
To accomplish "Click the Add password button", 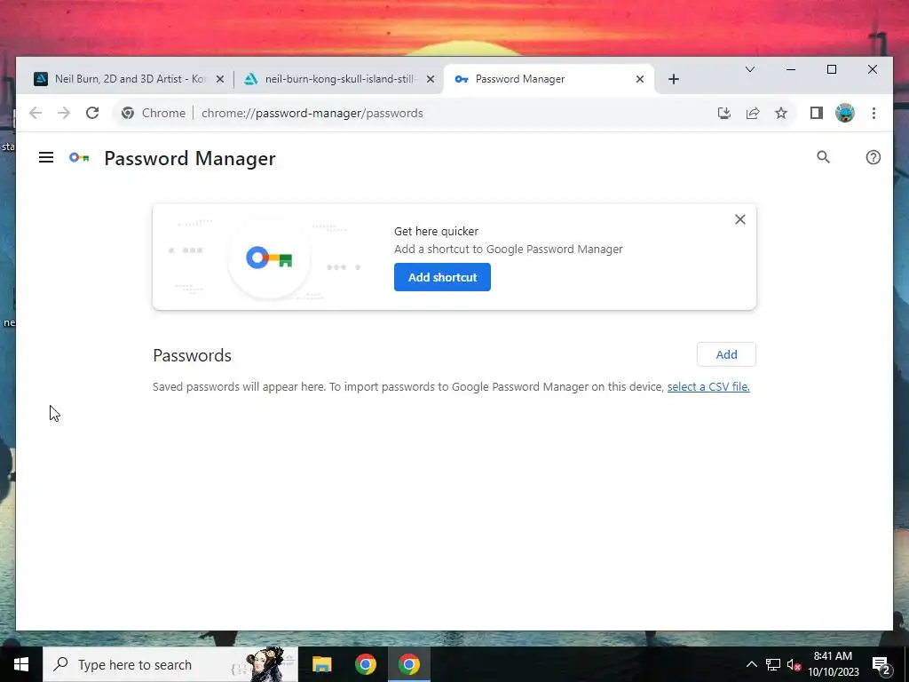I will click(x=726, y=354).
